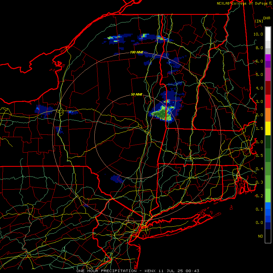Image resolution: width=273 pixels, height=273 pixels.
Task: Click the 0.2 legend value
Action: (259, 196)
